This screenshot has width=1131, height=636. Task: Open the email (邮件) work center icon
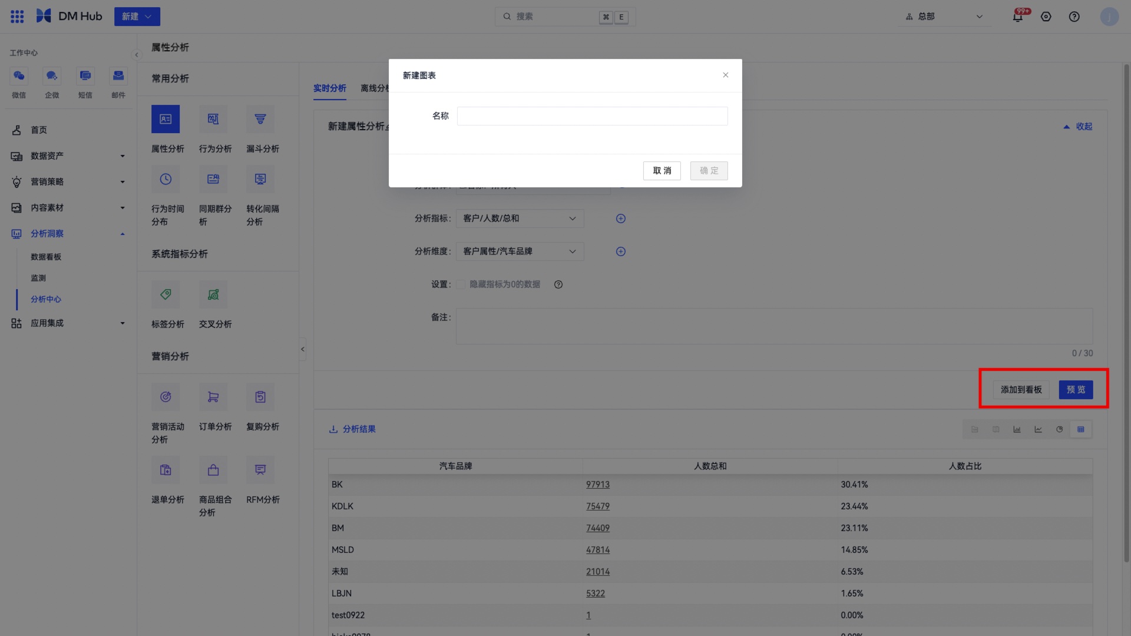point(118,76)
